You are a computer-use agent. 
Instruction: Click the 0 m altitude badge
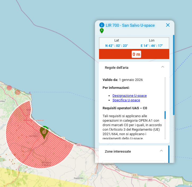(136, 54)
